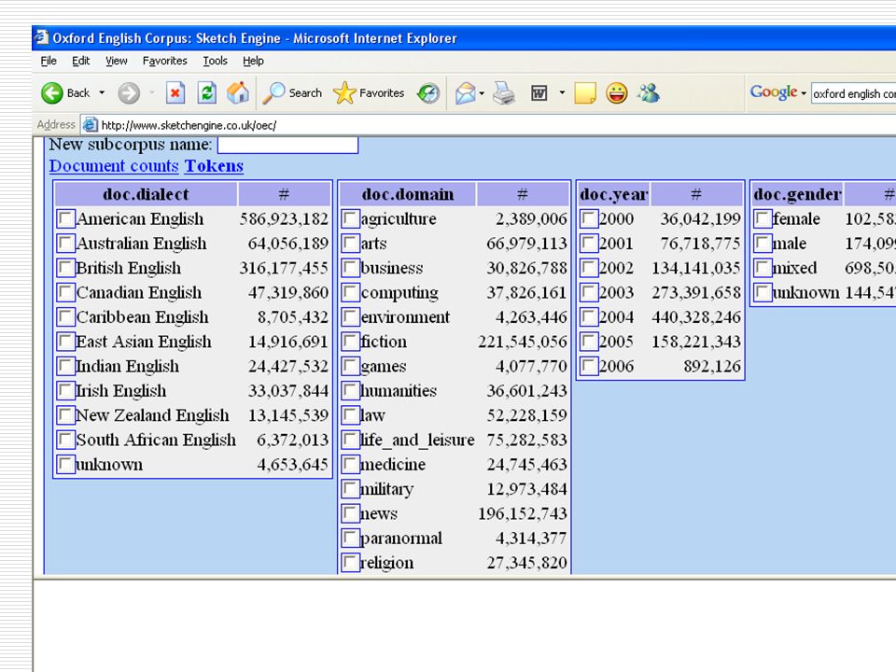Check the South African English checkbox
896x672 pixels.
(x=65, y=440)
